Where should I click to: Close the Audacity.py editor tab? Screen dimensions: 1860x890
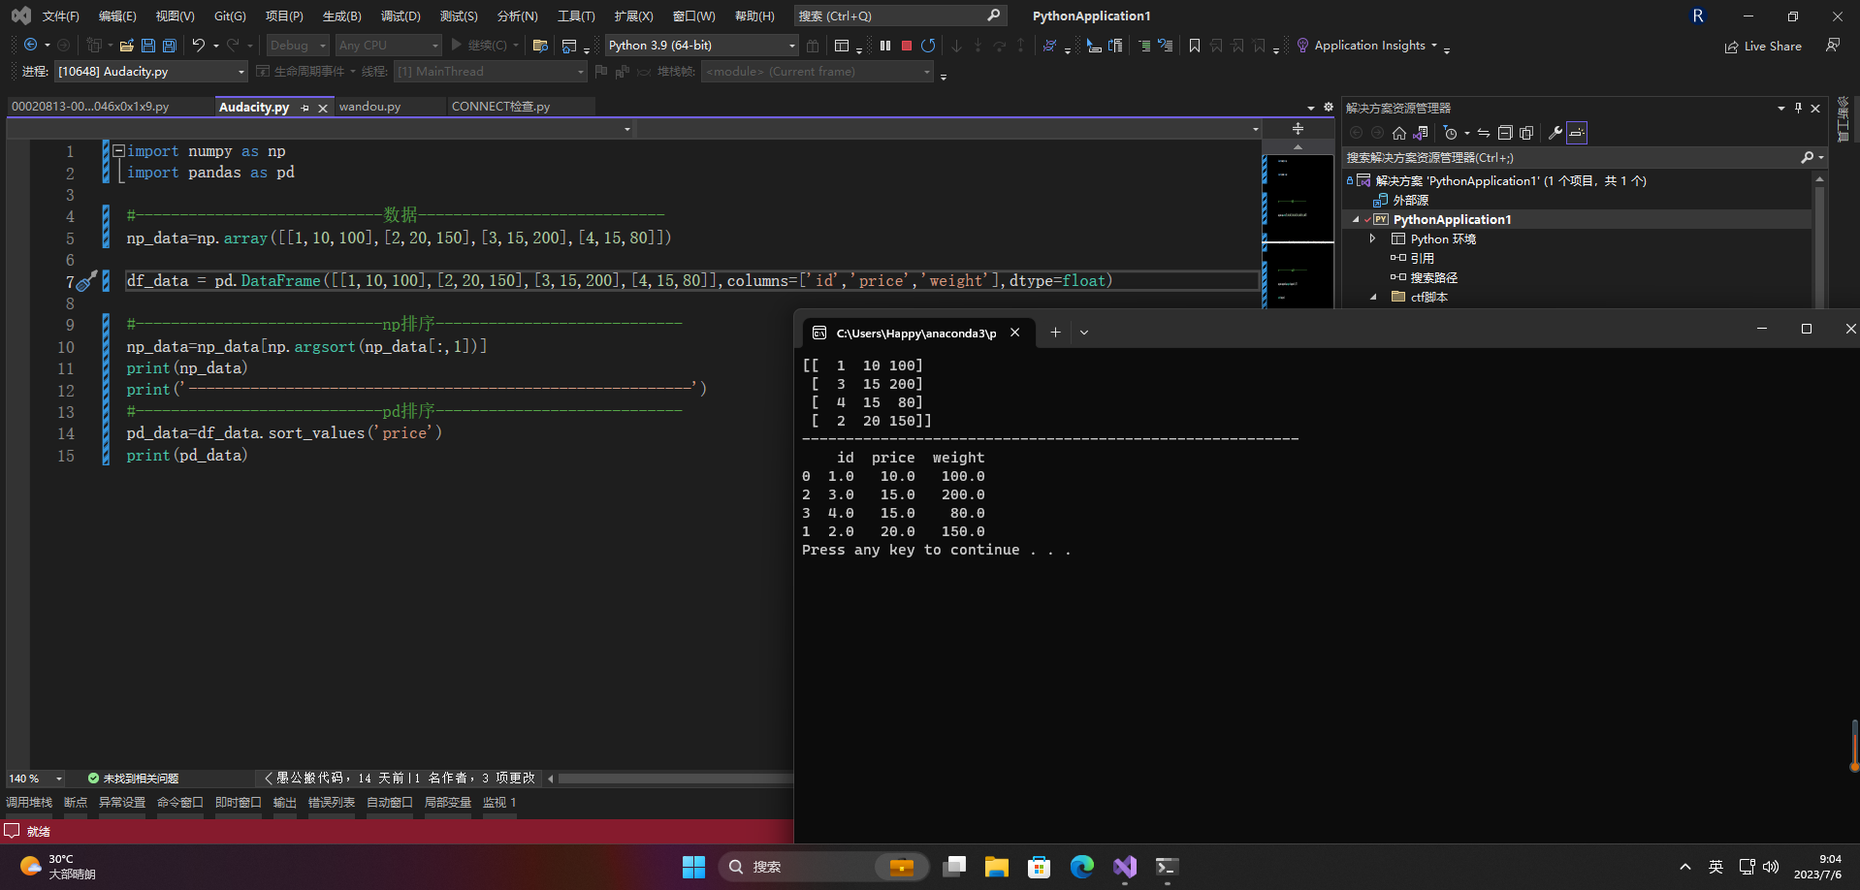(323, 108)
